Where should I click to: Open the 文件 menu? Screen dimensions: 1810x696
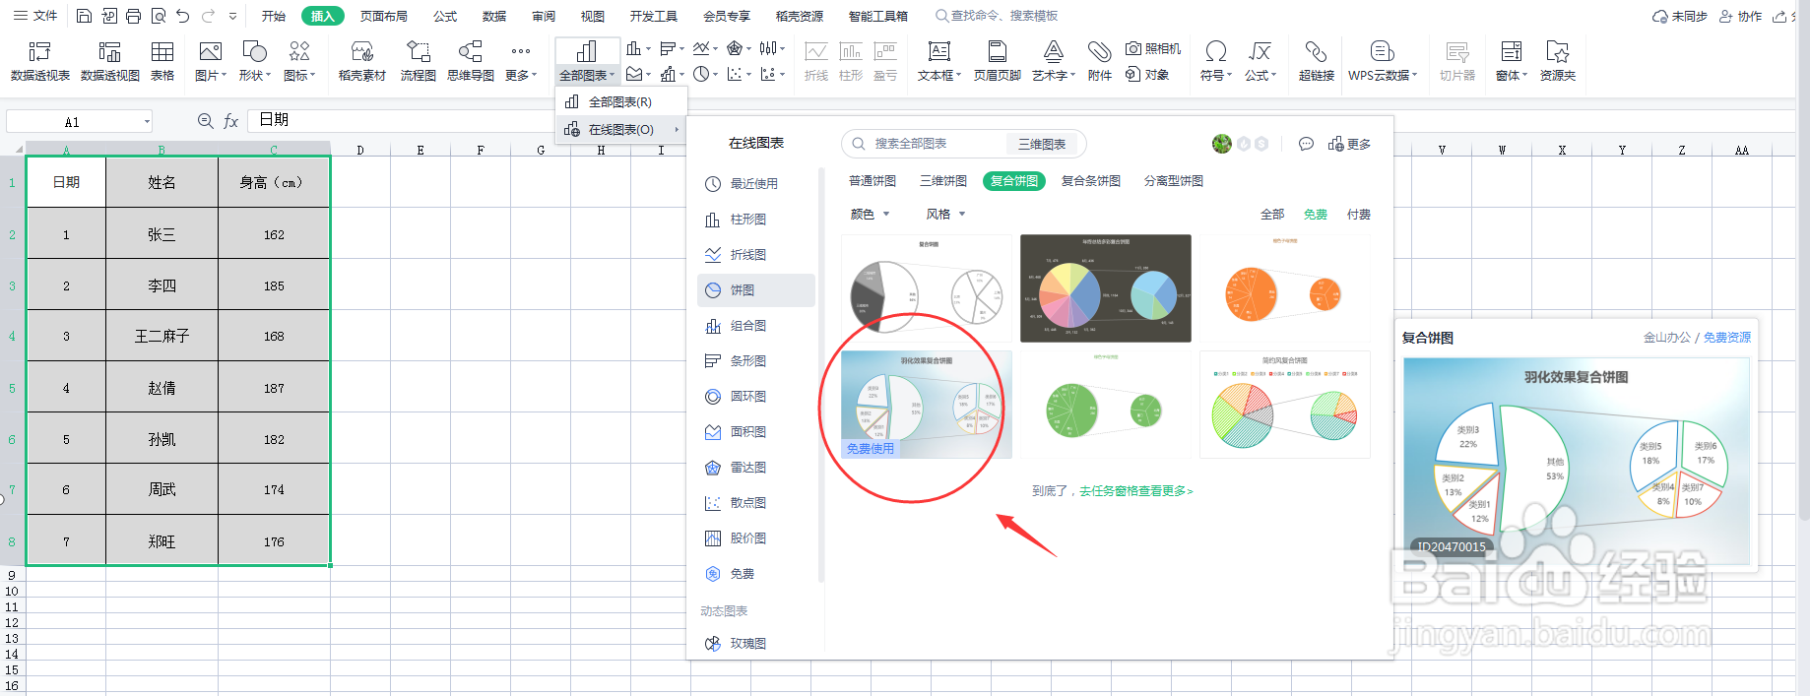(x=35, y=16)
